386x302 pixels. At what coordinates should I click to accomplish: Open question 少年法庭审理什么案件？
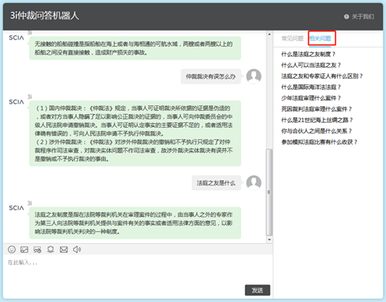(x=311, y=98)
